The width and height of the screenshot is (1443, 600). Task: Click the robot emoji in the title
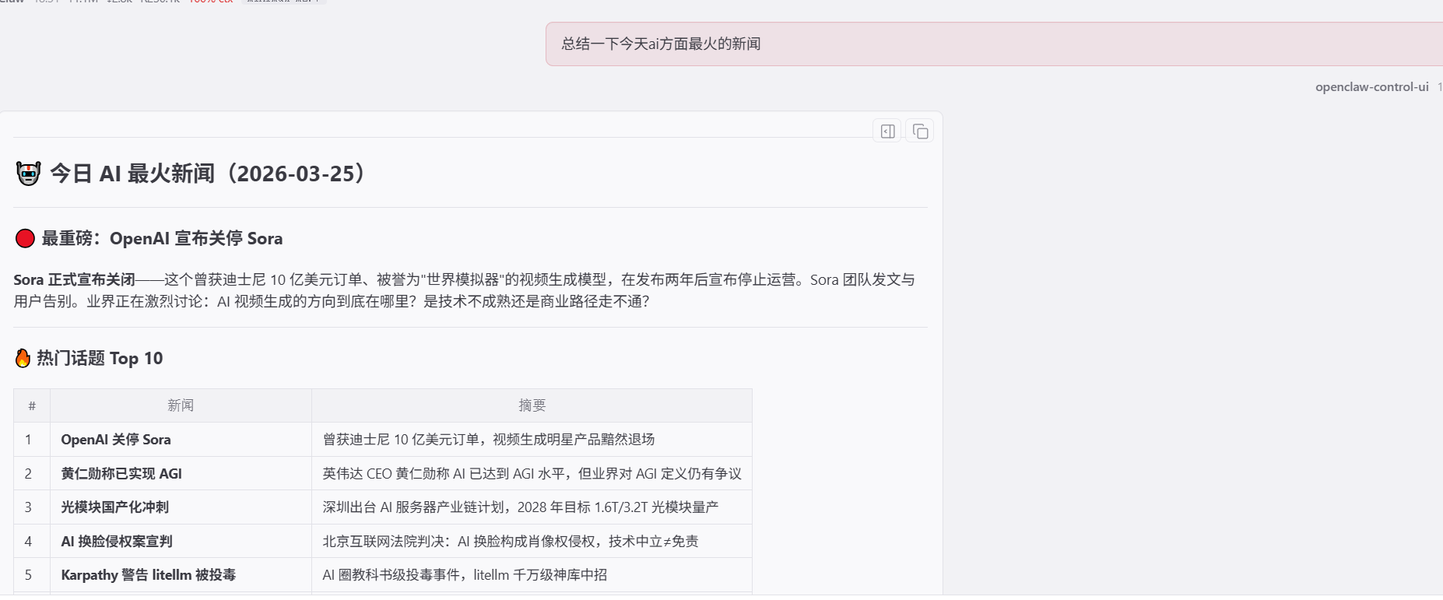28,174
